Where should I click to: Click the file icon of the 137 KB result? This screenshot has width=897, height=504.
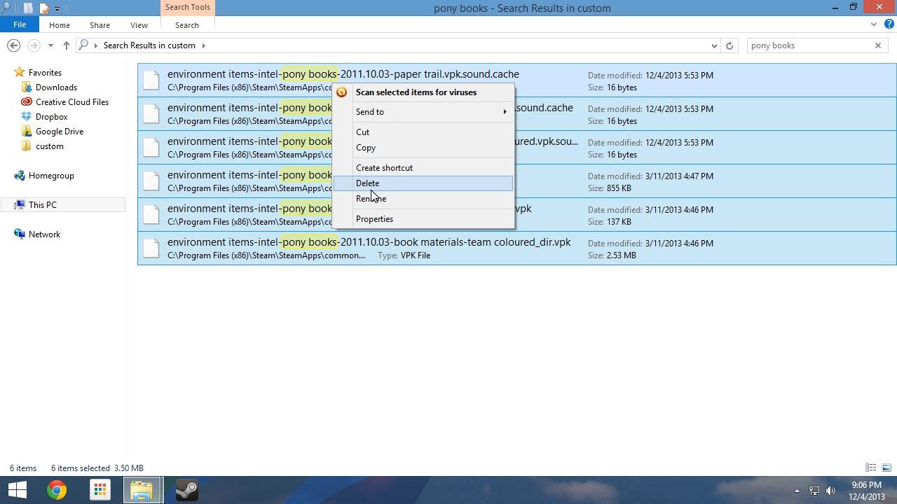[x=151, y=215]
